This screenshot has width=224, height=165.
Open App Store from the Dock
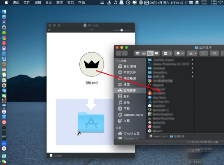4,117
